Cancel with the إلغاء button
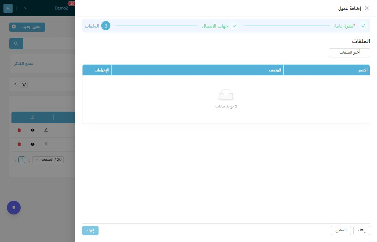The height and width of the screenshot is (242, 377). coord(362,231)
